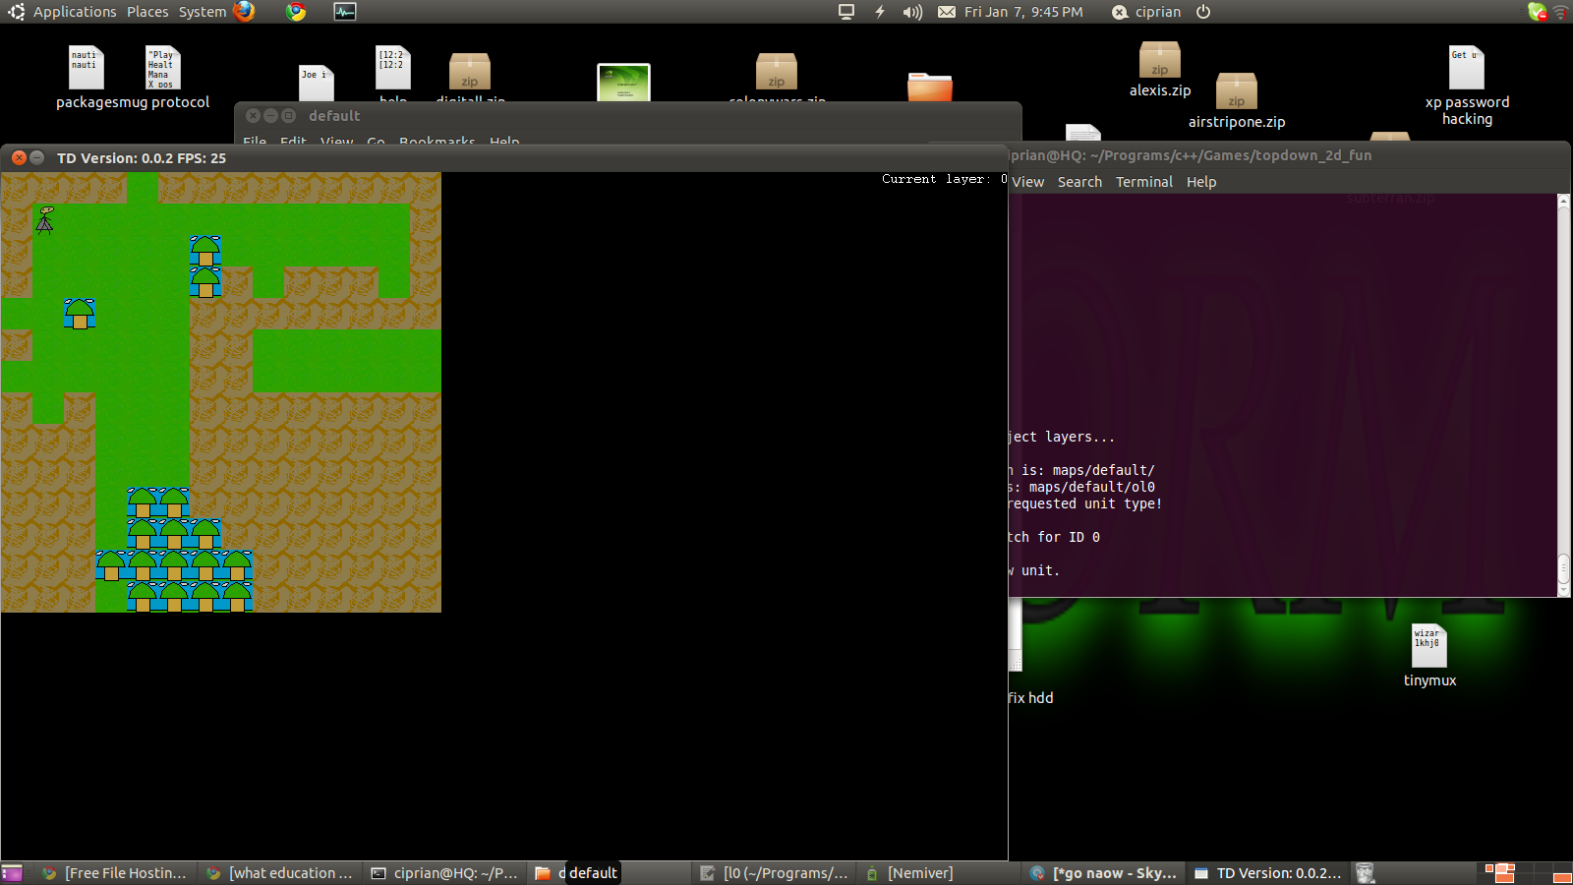Open the alexis.zip desktop file

(1160, 70)
